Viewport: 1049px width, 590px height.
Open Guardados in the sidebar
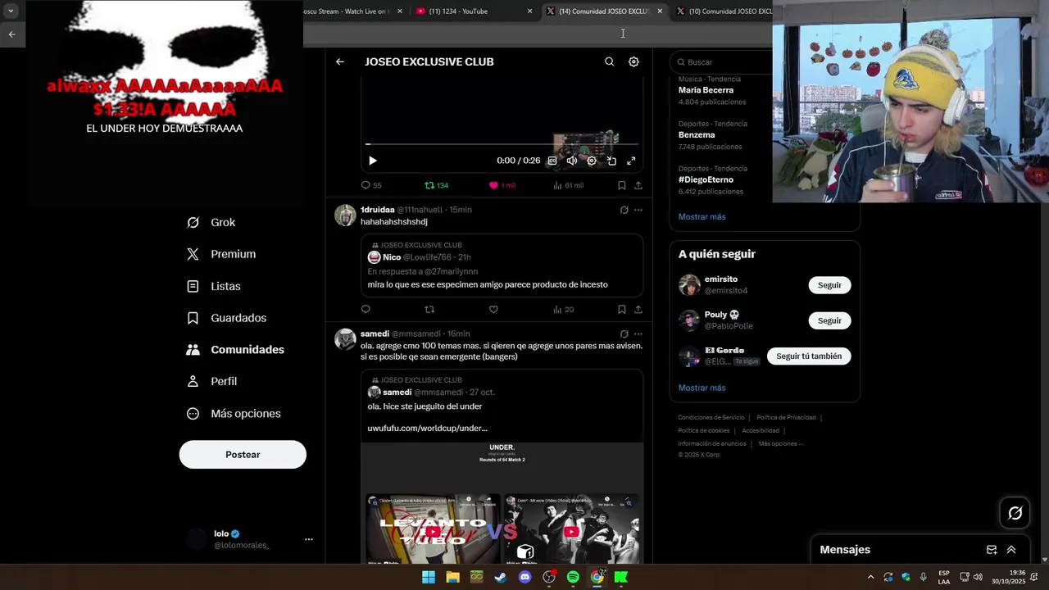[x=227, y=318]
